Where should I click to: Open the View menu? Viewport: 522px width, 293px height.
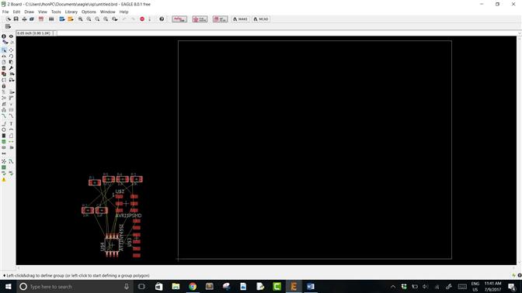(x=42, y=12)
